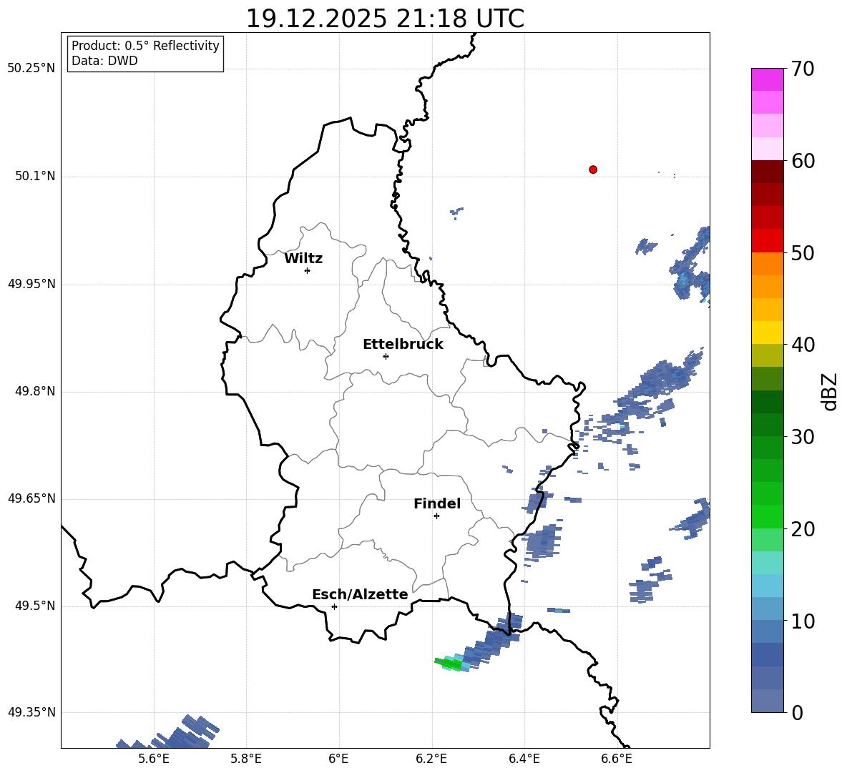Click the Wiltz location cross marker
The image size is (847, 773).
tap(308, 270)
